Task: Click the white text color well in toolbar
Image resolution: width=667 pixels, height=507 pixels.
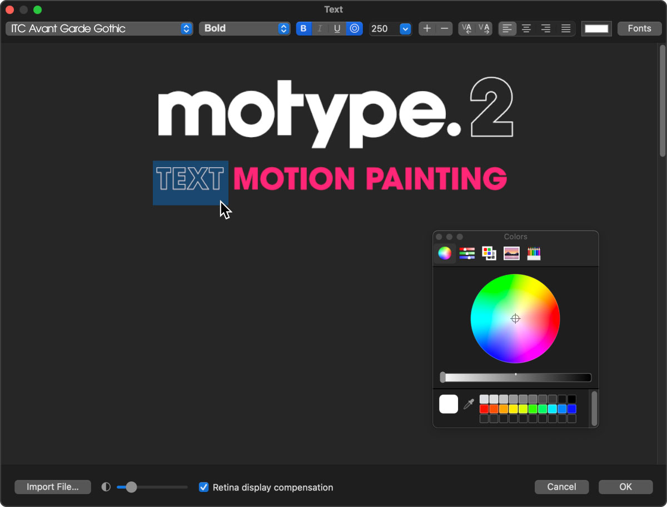Action: pos(596,28)
